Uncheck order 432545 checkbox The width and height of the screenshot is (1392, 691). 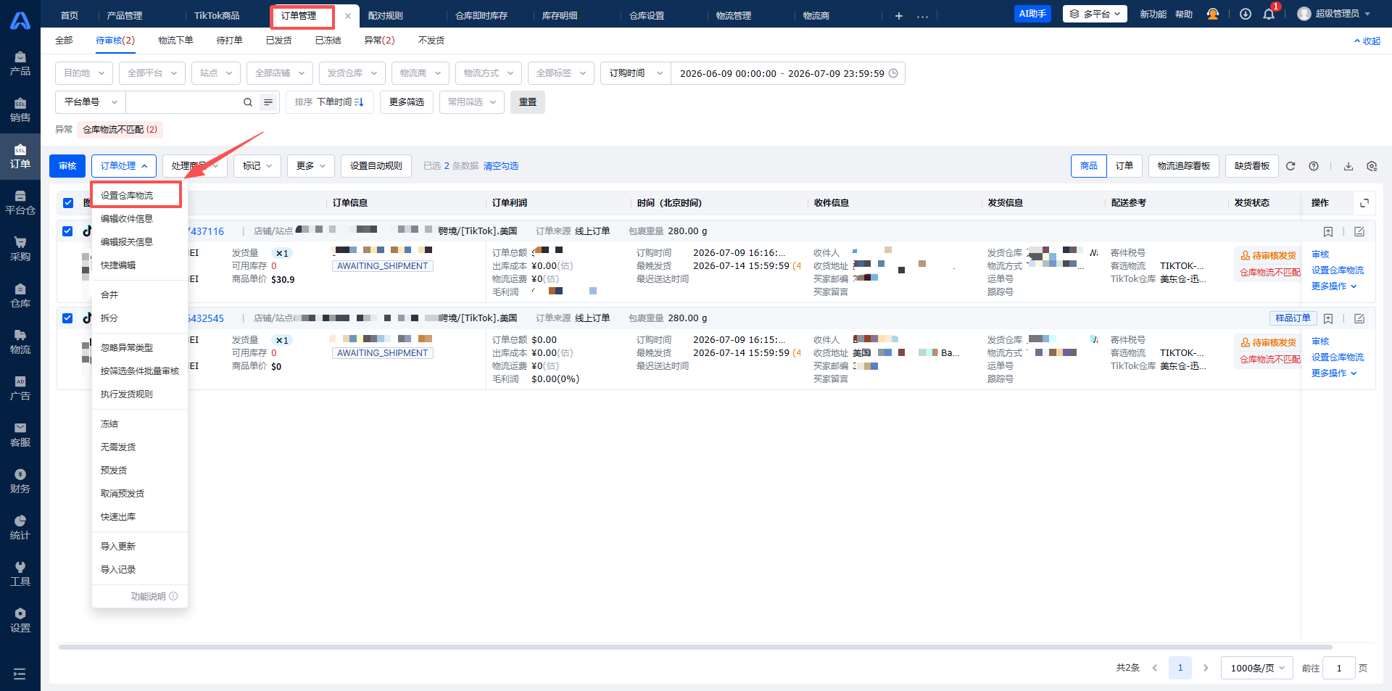[x=67, y=318]
